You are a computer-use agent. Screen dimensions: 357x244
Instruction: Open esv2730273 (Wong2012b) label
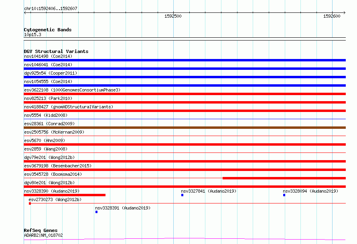(x=55, y=199)
